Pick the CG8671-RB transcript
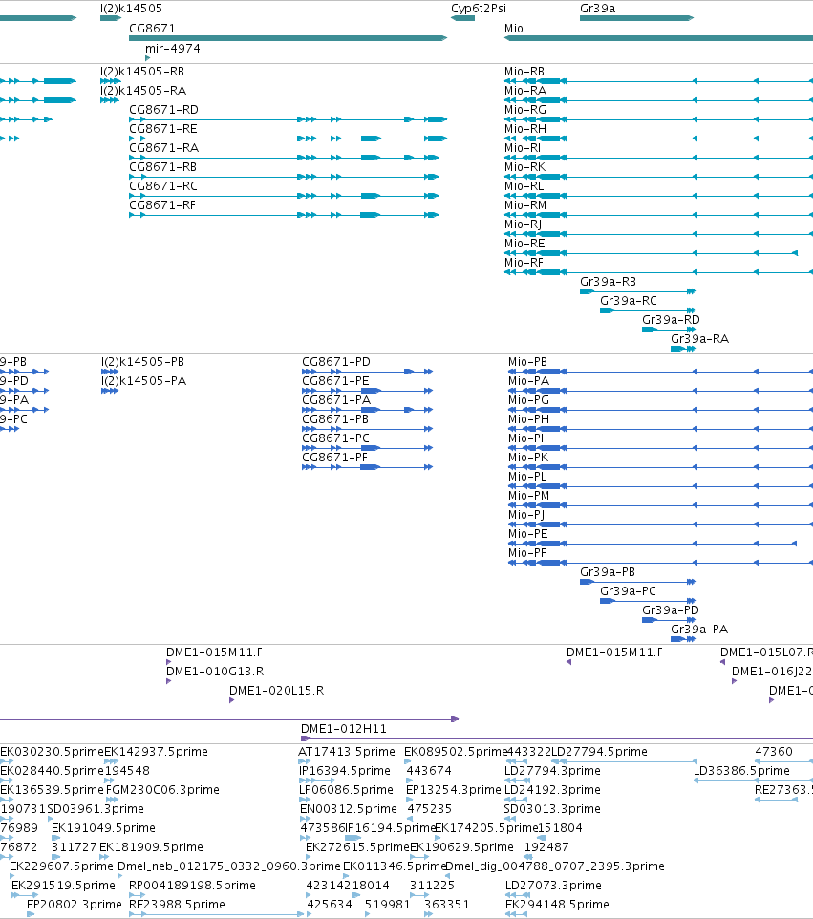813x919 pixels. point(284,177)
